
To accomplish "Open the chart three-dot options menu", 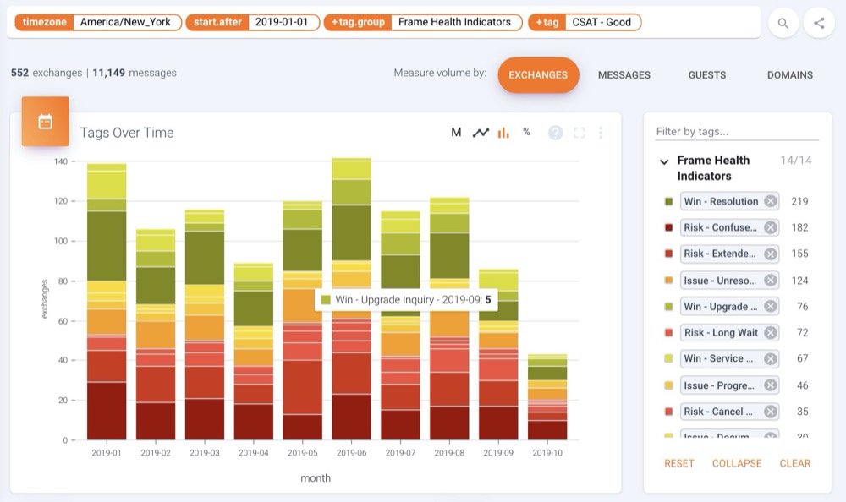I will pyautogui.click(x=602, y=133).
